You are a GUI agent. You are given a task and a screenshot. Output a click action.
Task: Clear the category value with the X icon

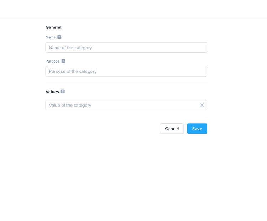click(x=202, y=105)
